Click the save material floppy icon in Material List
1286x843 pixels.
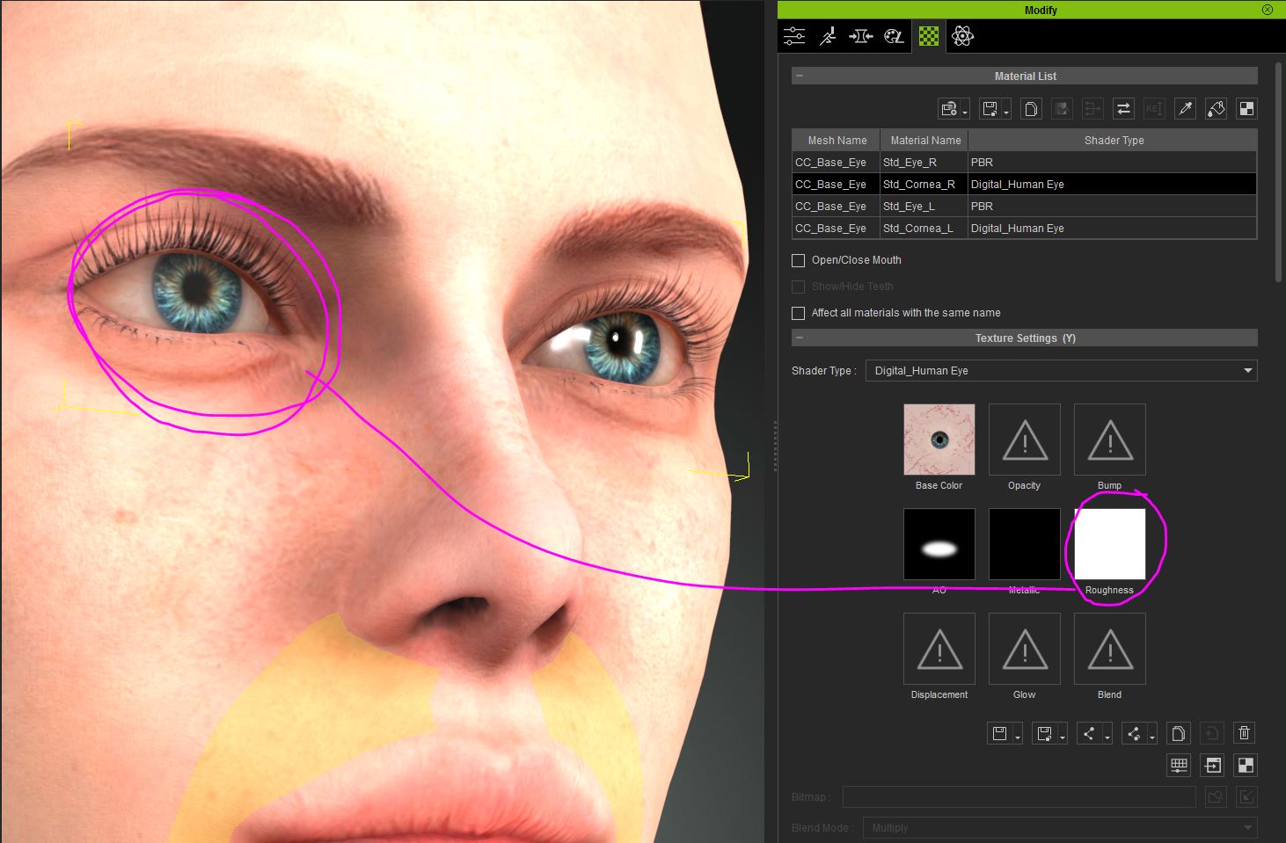[990, 109]
